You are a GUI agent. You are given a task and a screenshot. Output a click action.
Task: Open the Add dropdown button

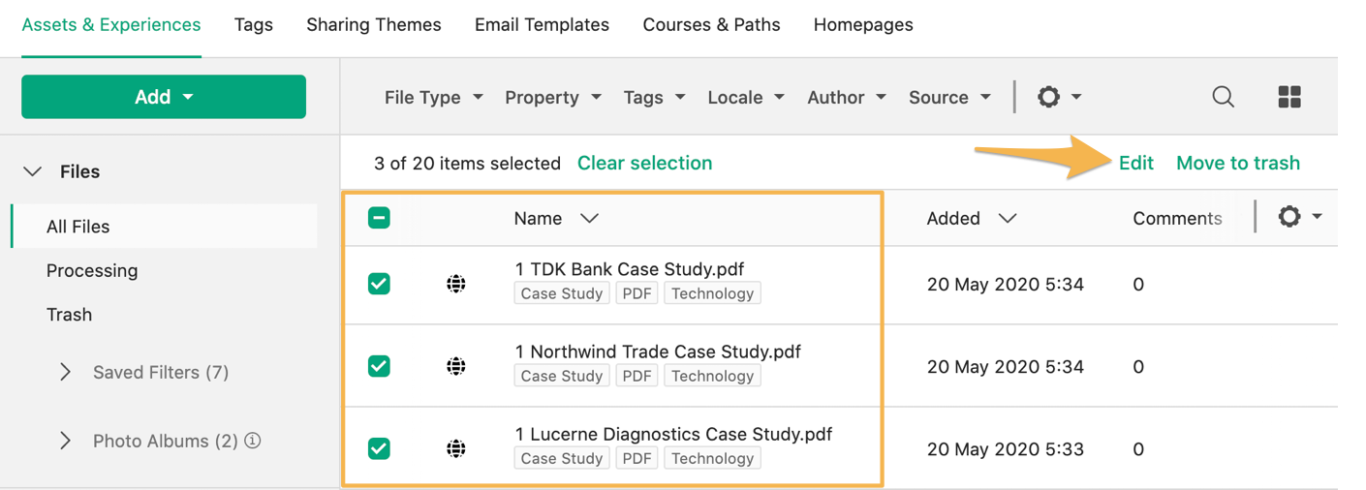[x=164, y=97]
